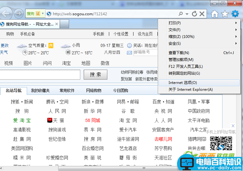Expand the 缩放(Z) (100%) submenu
Image resolution: width=243 pixels, height=171 pixels.
(x=199, y=37)
